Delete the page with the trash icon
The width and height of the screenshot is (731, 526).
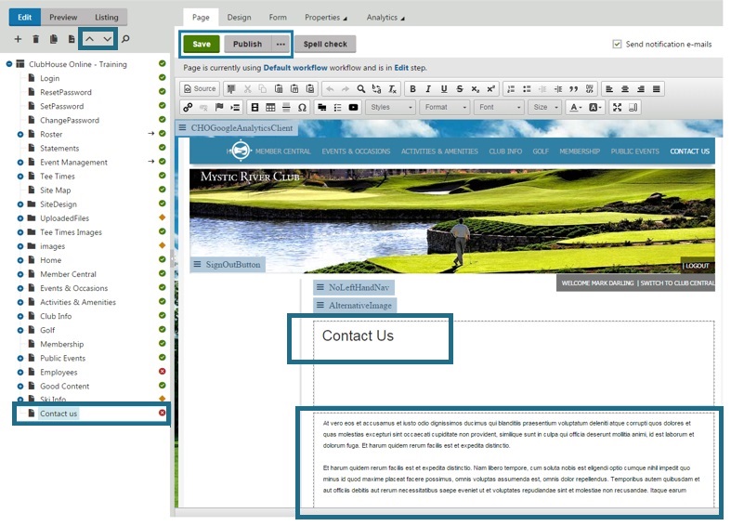tap(36, 39)
